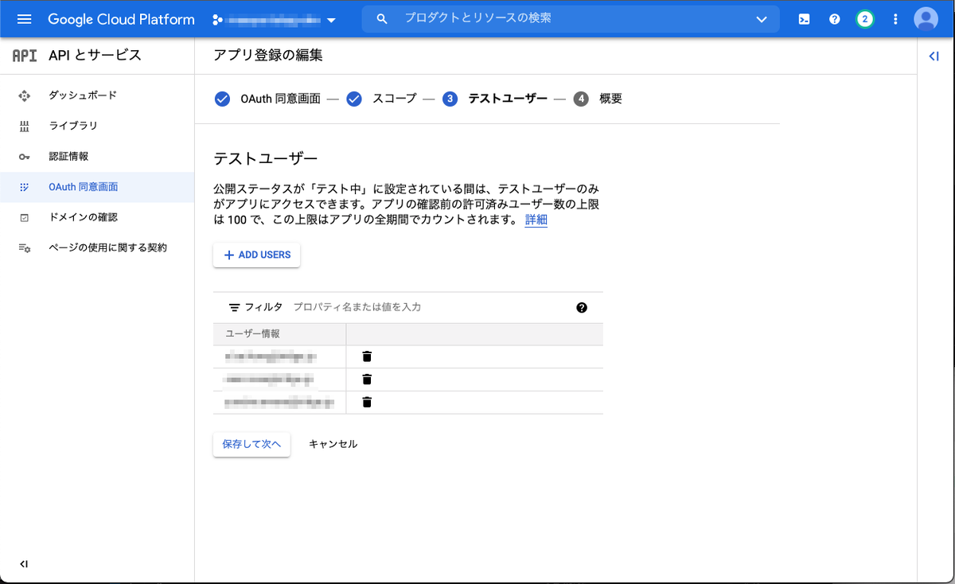Click the 詳細 link
The image size is (955, 584).
click(536, 220)
